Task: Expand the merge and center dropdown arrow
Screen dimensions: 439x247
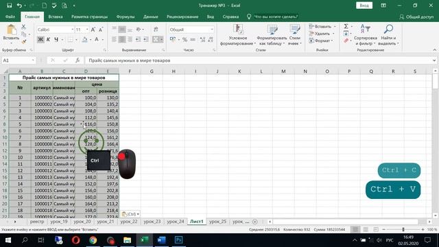Action: coord(162,40)
